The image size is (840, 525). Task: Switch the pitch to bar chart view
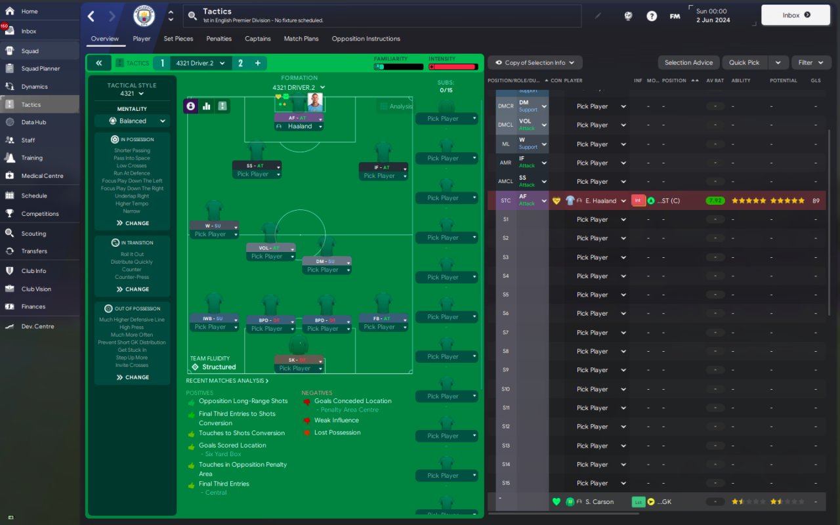tap(207, 106)
